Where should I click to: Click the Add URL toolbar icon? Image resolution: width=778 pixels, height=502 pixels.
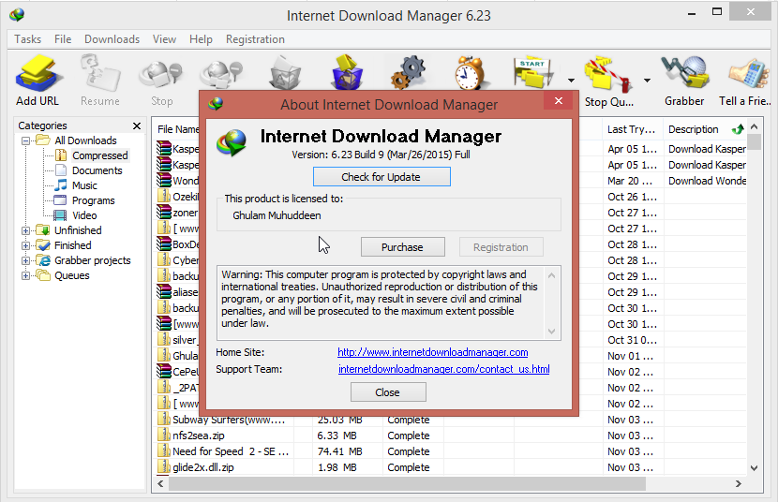pyautogui.click(x=37, y=81)
